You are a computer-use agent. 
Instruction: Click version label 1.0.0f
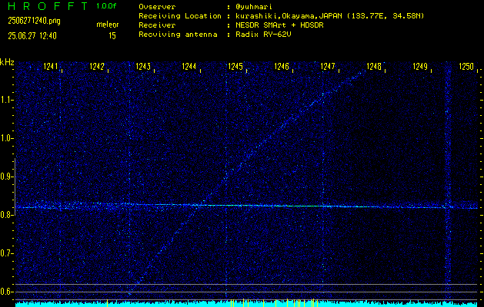[106, 6]
